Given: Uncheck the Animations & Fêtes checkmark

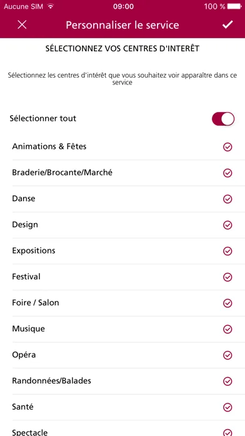Looking at the screenshot, I should point(227,147).
